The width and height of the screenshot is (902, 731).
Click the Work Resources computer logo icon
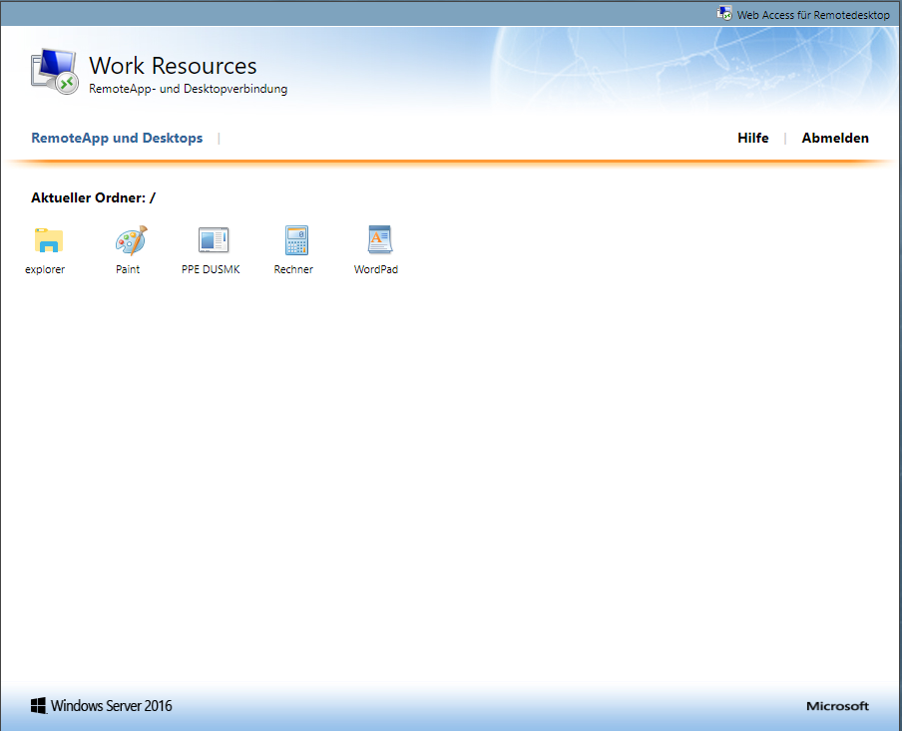(x=55, y=72)
